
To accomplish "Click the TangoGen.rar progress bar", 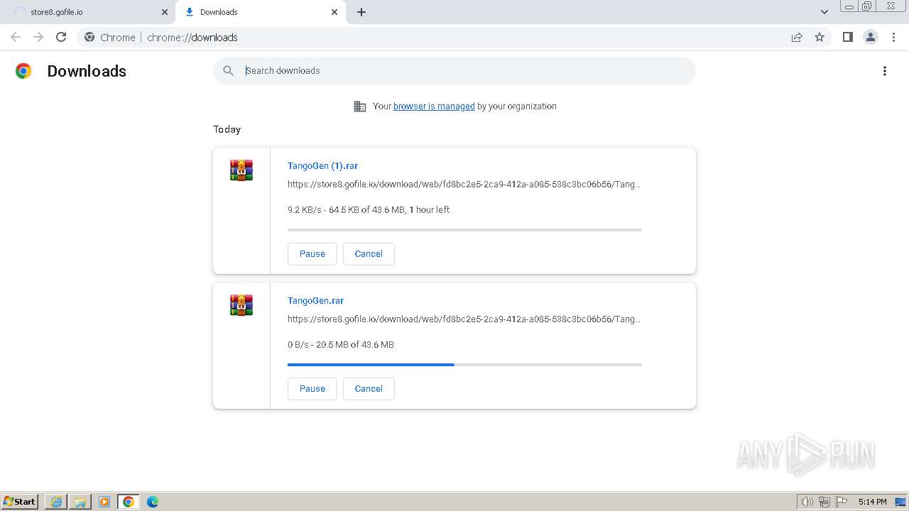I will pyautogui.click(x=464, y=365).
